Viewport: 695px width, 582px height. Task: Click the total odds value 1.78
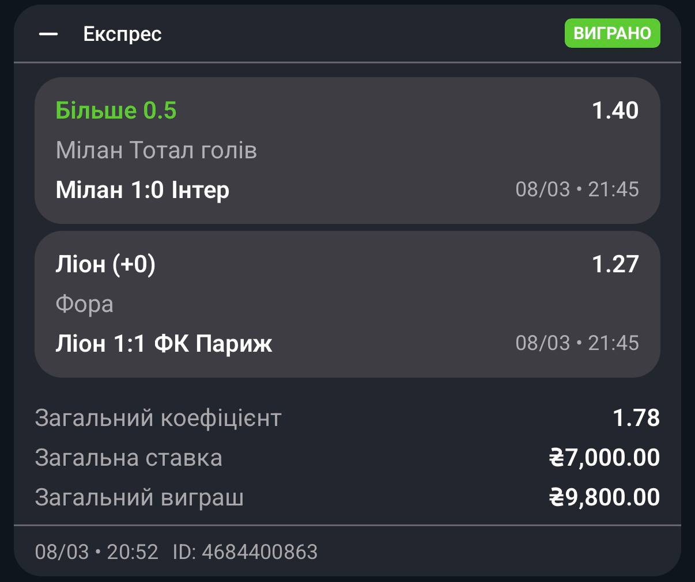[636, 418]
